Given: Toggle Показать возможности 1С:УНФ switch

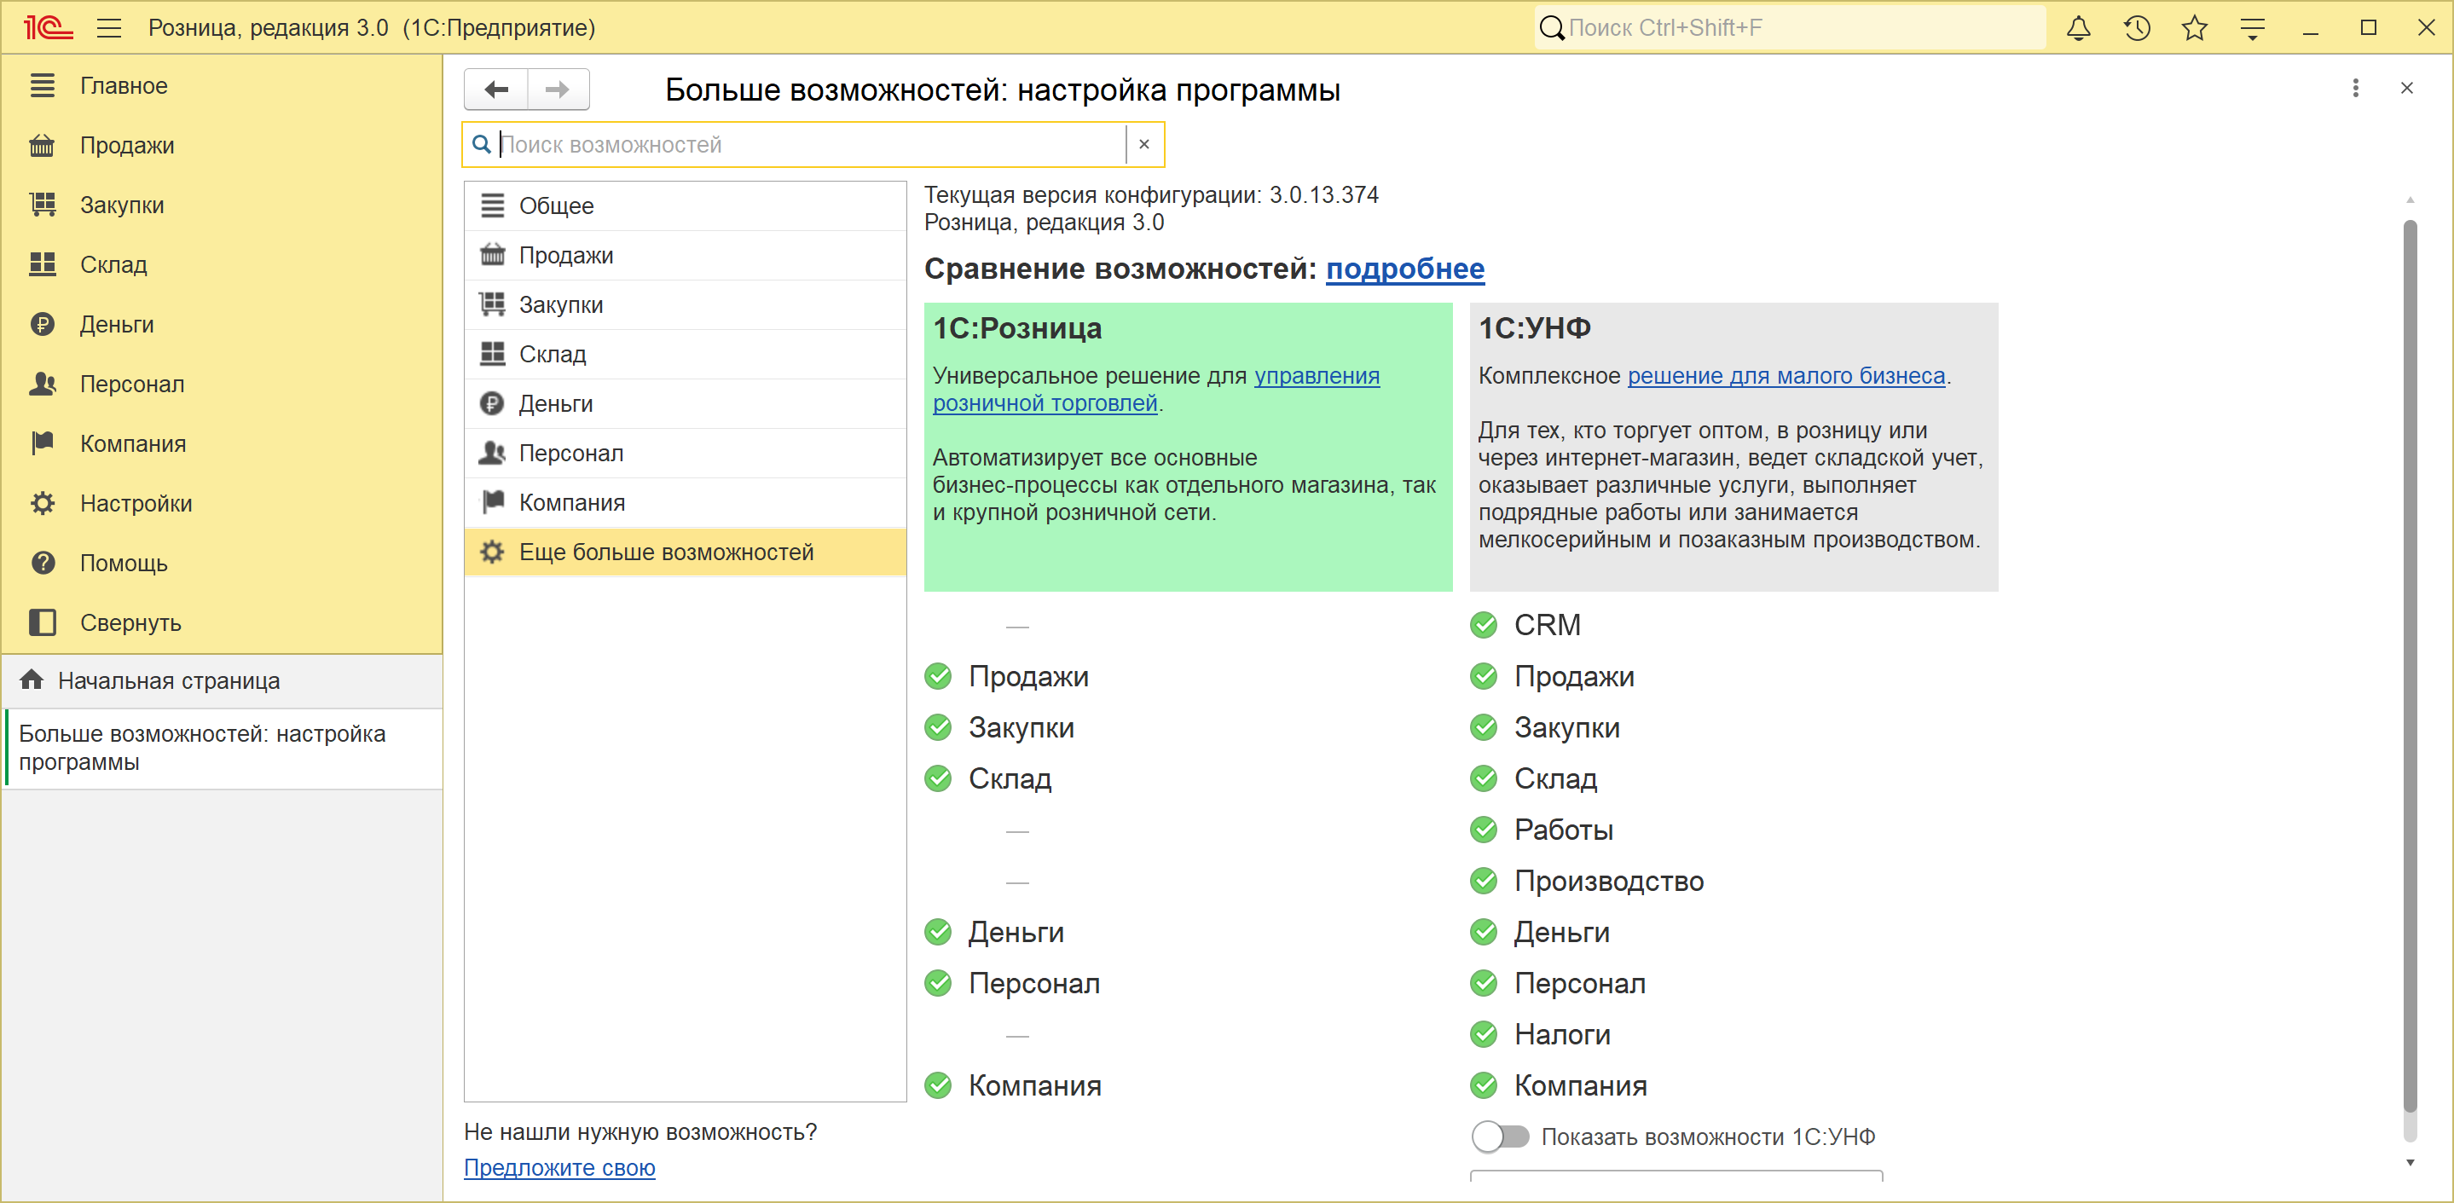Looking at the screenshot, I should (1501, 1136).
